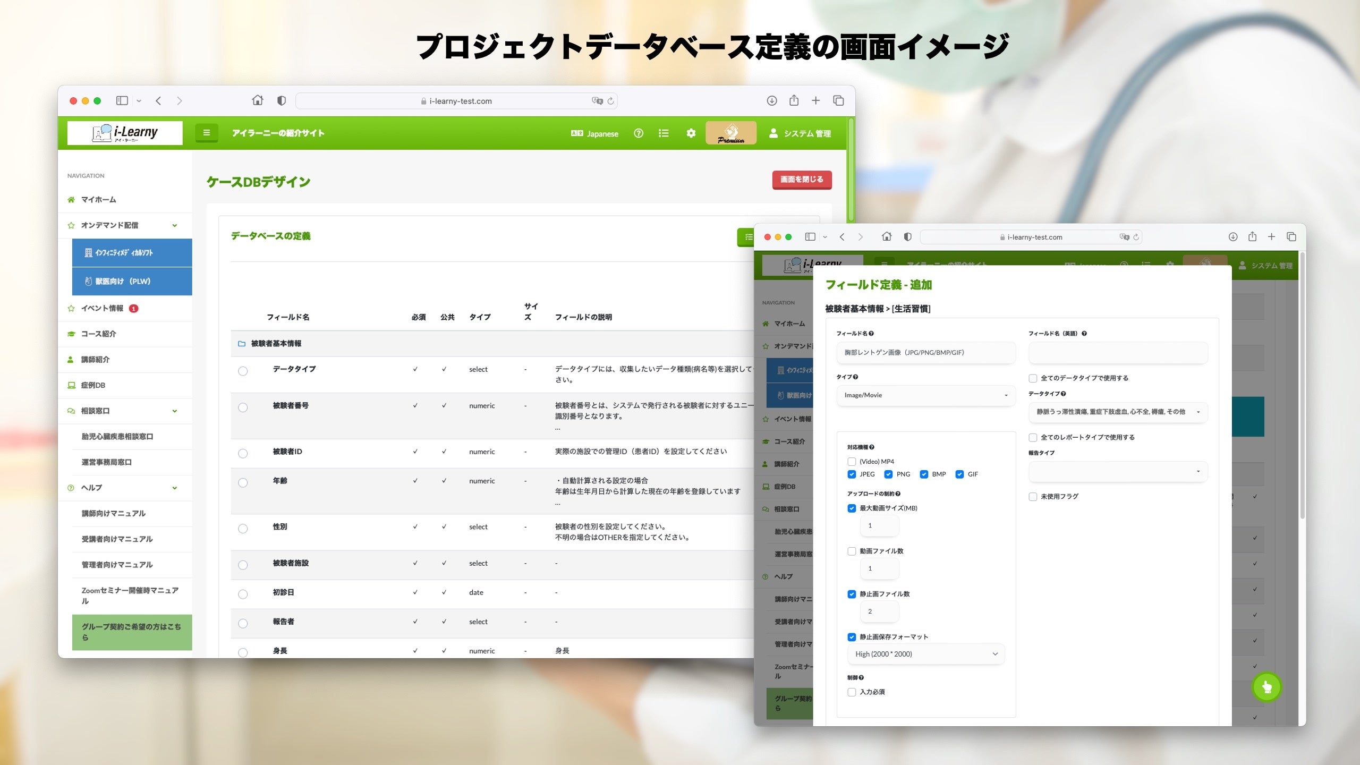Open settings gear icon in green header
This screenshot has width=1360, height=765.
pyautogui.click(x=691, y=133)
